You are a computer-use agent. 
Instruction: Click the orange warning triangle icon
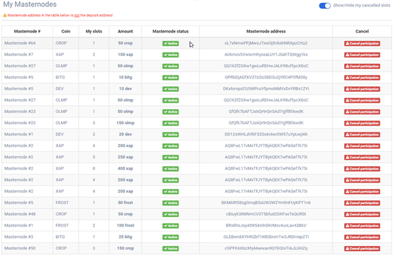click(x=5, y=15)
